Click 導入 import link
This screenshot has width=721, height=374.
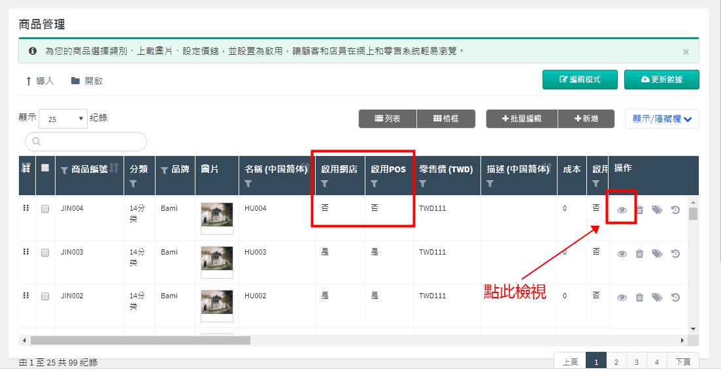pos(40,81)
